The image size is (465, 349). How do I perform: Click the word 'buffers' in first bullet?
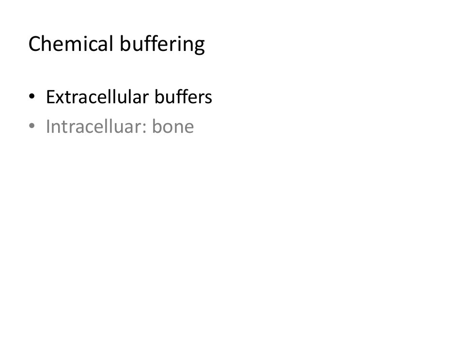(183, 97)
